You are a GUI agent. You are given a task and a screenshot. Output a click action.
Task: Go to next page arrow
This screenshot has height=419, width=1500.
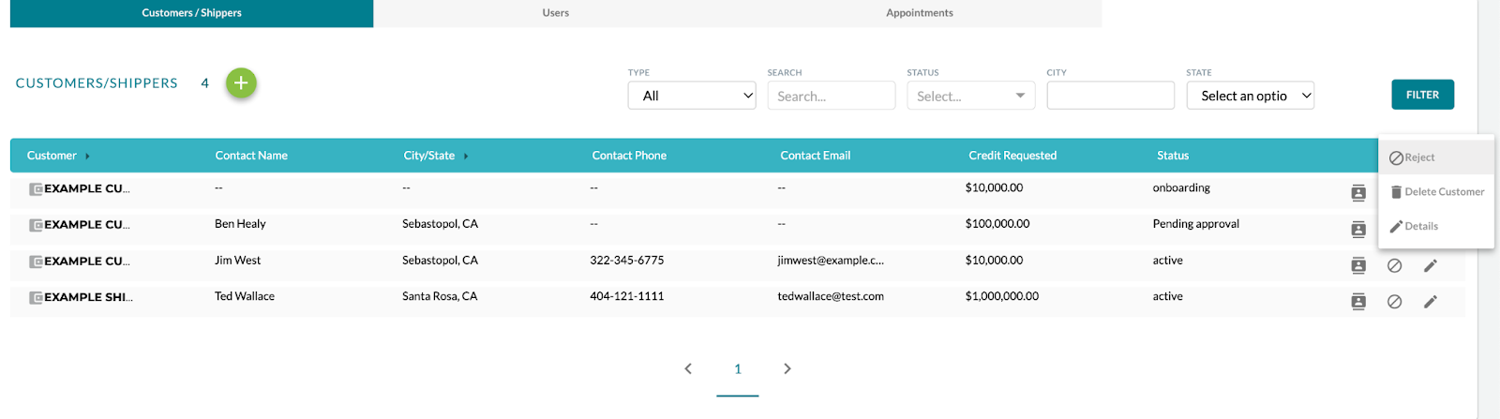point(787,368)
